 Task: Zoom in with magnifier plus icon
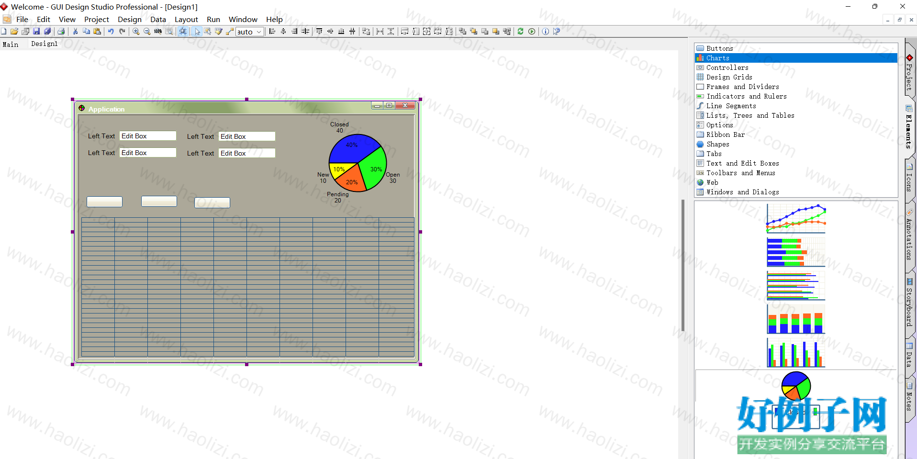(136, 32)
